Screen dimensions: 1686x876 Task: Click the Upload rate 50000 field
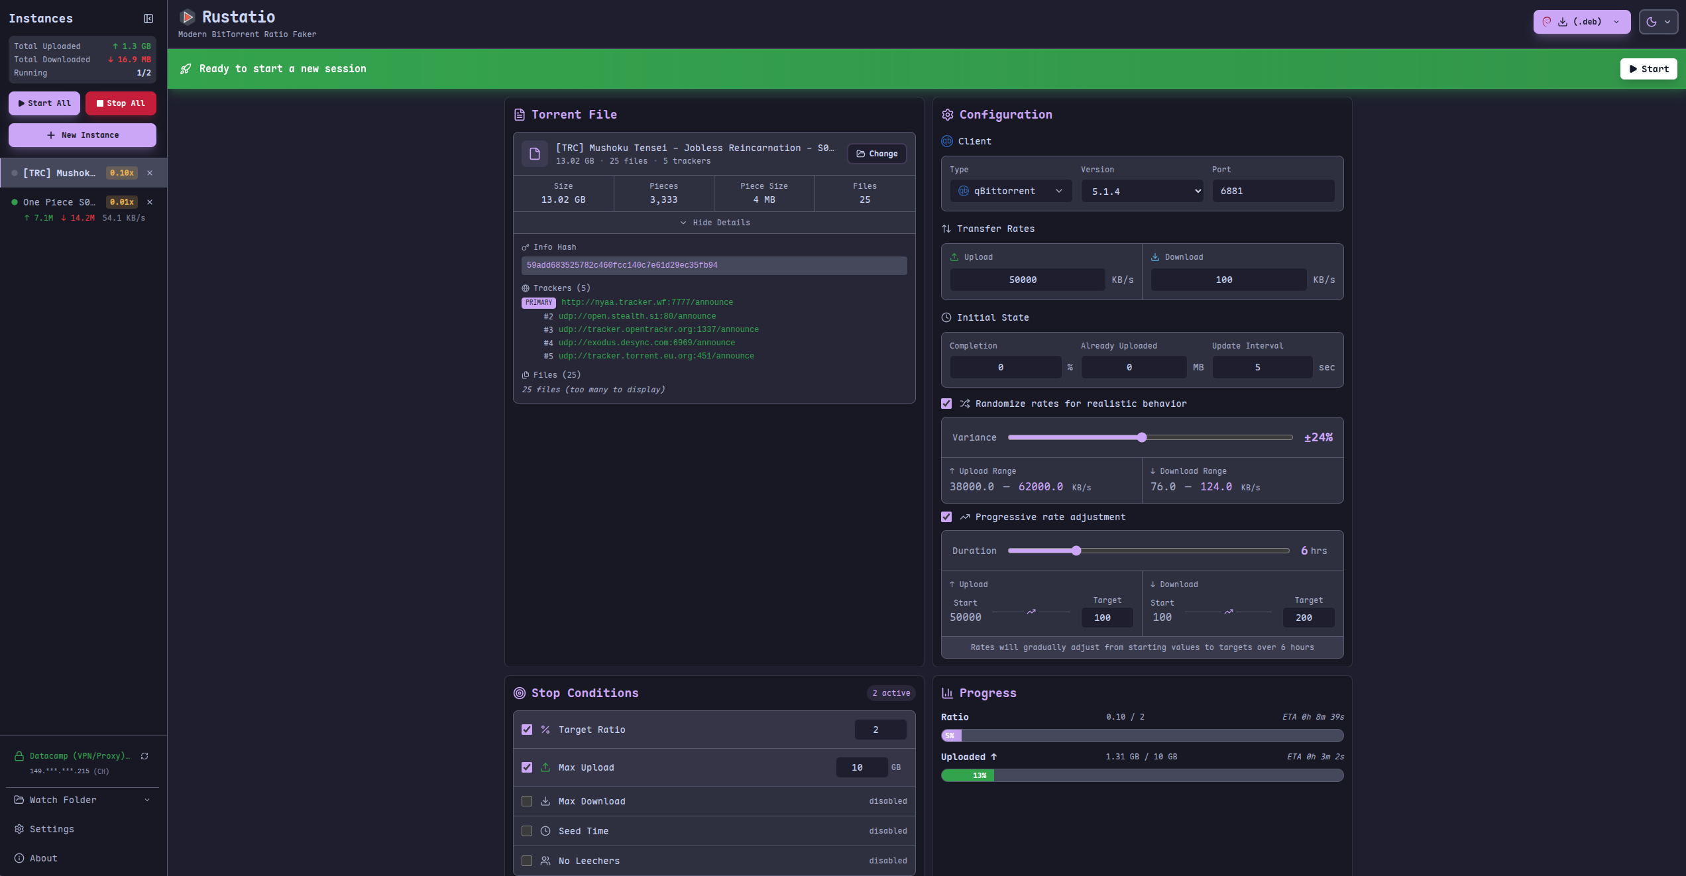[x=1027, y=280]
